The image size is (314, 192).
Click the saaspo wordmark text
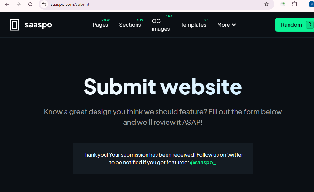coord(38,25)
